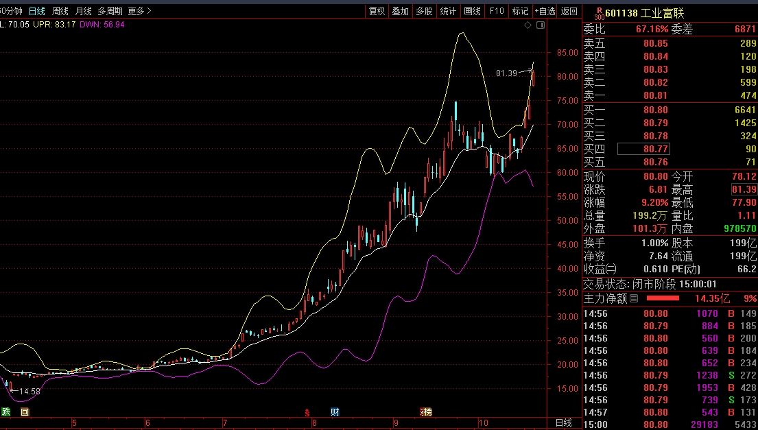Open the 主力净额 detail icon
The height and width of the screenshot is (430, 758).
pyautogui.click(x=634, y=298)
